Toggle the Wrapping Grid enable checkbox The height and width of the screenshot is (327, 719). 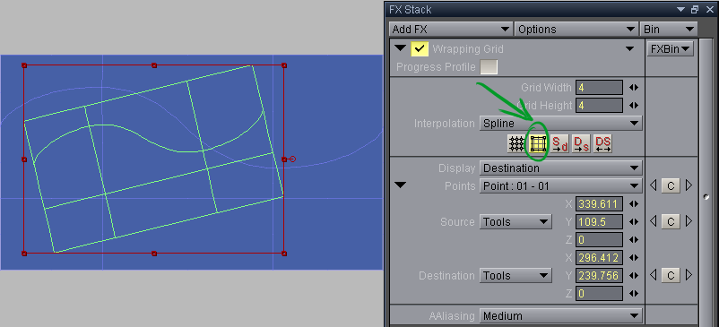point(420,48)
